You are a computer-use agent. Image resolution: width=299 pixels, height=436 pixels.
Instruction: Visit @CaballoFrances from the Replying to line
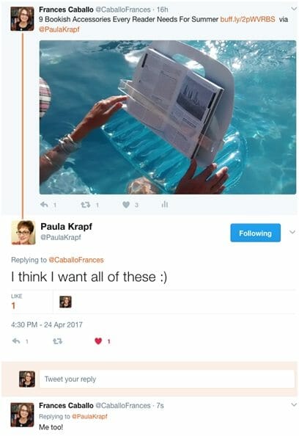76,260
